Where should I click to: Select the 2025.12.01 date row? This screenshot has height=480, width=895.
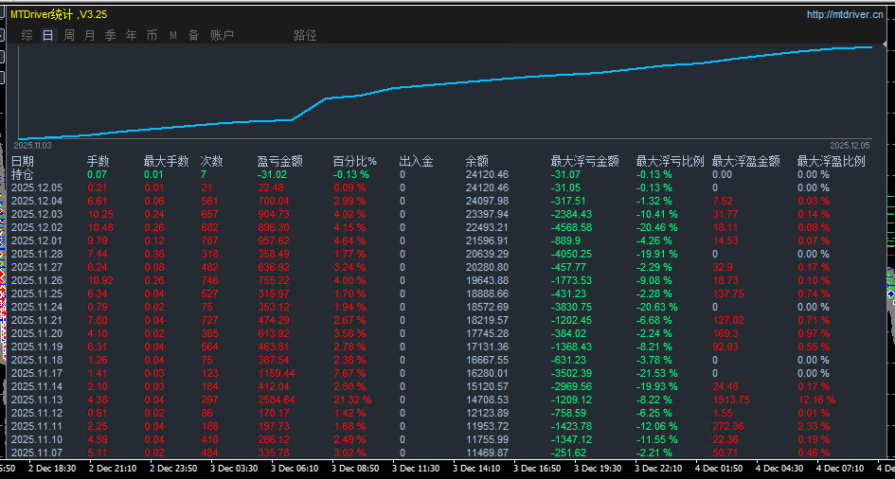pyautogui.click(x=37, y=240)
